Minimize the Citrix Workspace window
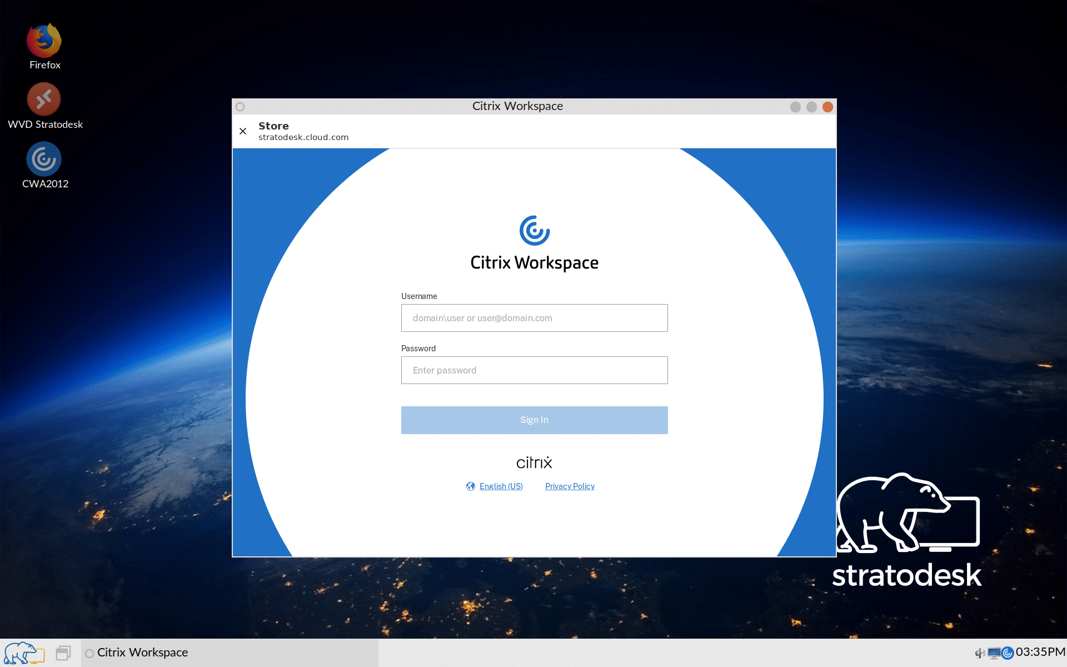This screenshot has width=1067, height=667. click(x=795, y=107)
